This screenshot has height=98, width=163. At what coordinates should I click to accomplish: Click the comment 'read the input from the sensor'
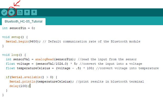click(107, 59)
